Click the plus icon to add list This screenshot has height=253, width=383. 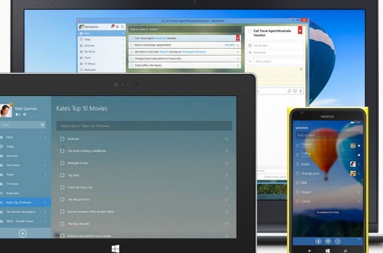22,233
